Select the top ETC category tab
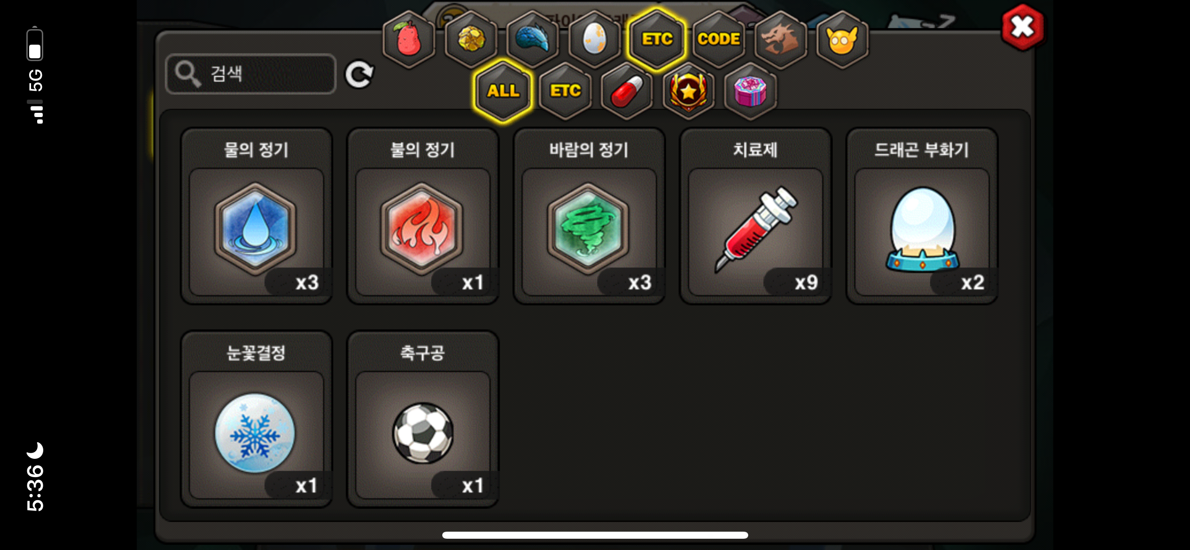The image size is (1190, 550). pos(657,39)
